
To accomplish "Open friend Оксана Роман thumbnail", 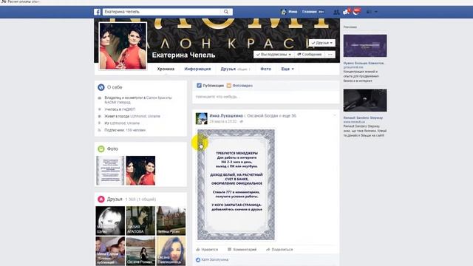I will pyautogui.click(x=140, y=251).
